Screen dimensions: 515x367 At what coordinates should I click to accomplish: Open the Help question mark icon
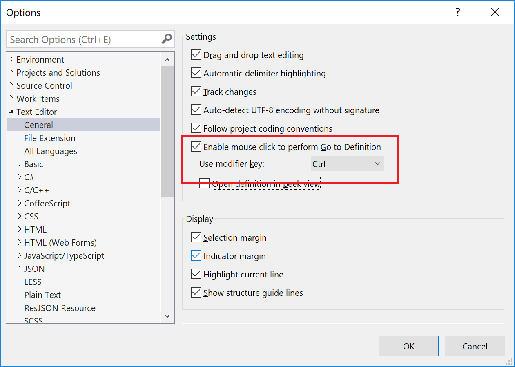click(x=457, y=12)
